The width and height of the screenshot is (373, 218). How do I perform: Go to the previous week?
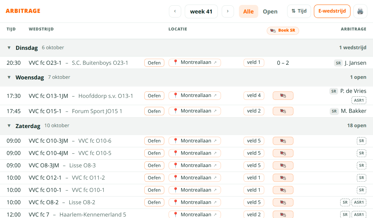click(x=175, y=11)
